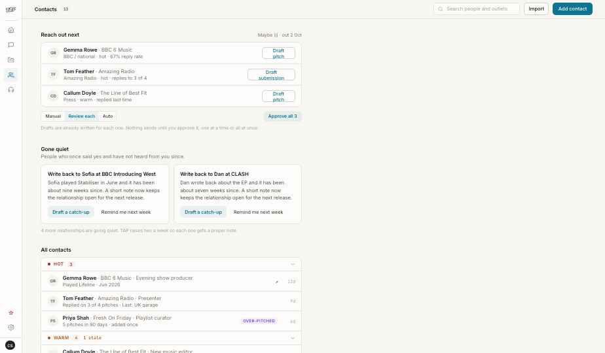Viewport: 605px width, 353px height.
Task: Switch to Auto mode
Action: pyautogui.click(x=107, y=116)
